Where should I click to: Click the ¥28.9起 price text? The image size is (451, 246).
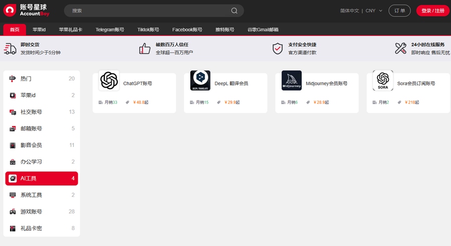(x=321, y=102)
